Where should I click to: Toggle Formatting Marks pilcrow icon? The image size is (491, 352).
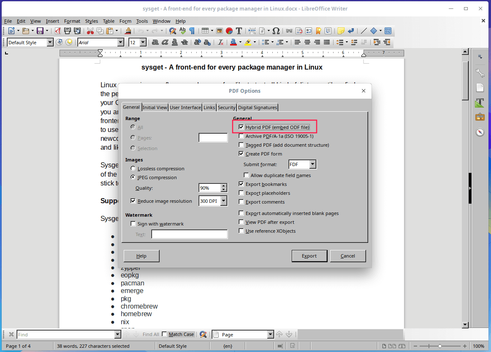192,31
